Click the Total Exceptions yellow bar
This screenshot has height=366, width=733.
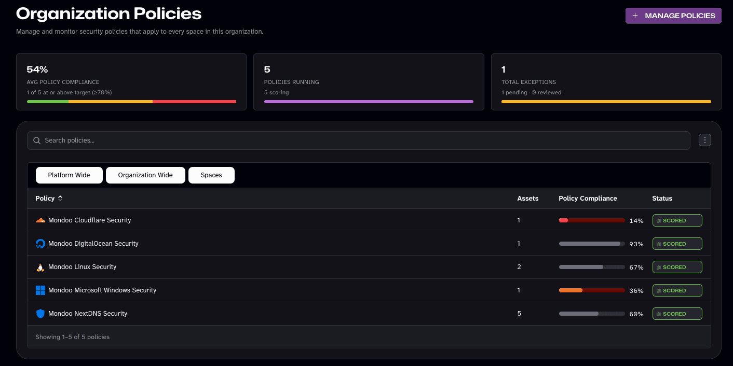(x=606, y=102)
